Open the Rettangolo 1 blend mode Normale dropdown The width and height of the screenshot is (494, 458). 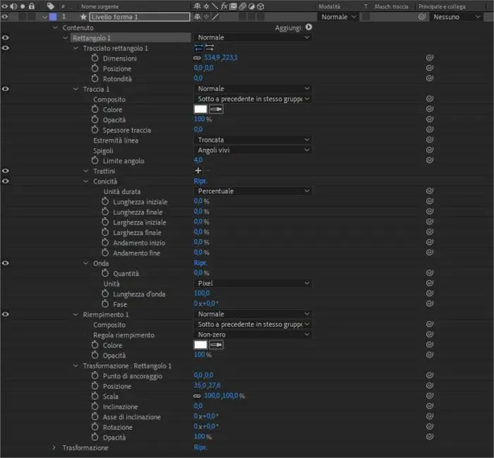[253, 37]
